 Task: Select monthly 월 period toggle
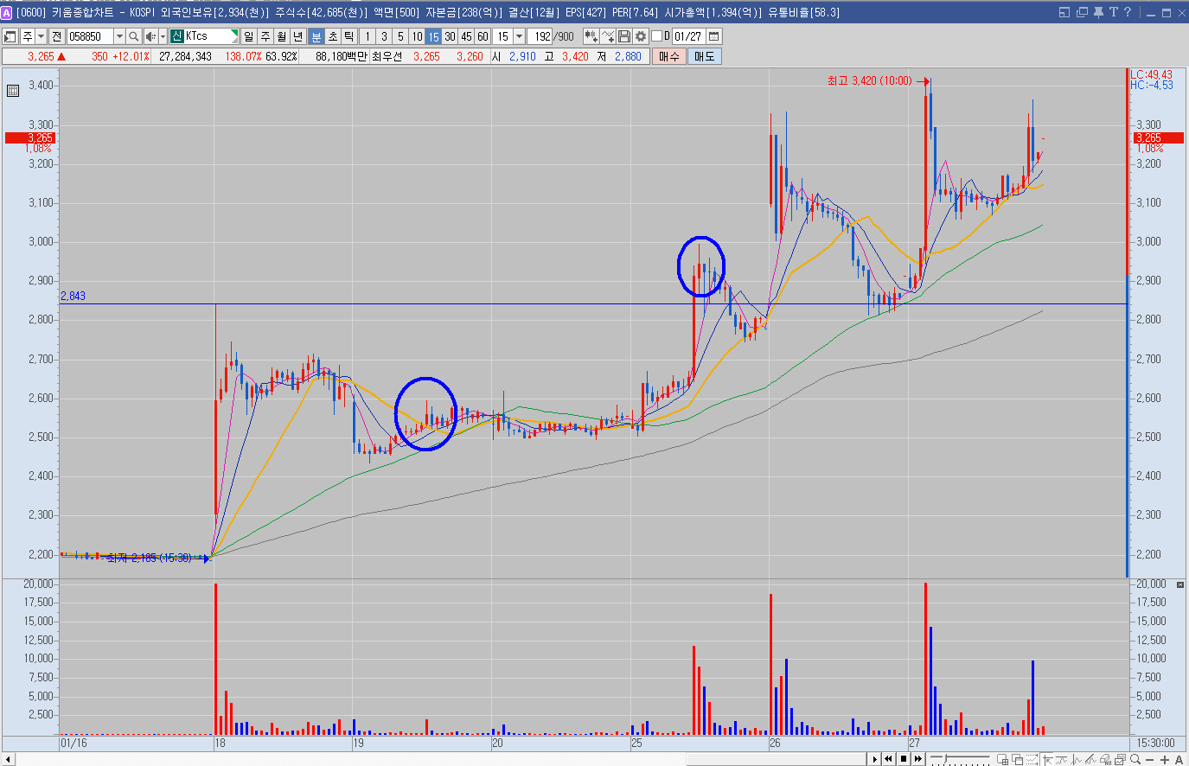(282, 36)
